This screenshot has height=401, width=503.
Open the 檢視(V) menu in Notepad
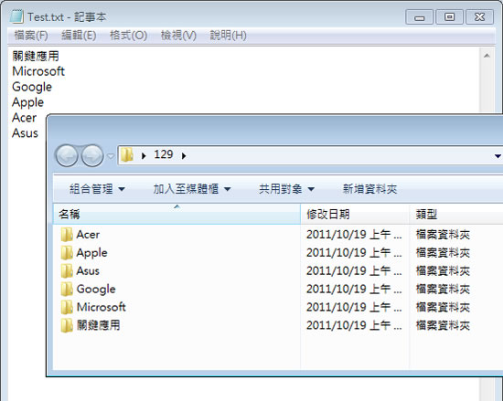(x=178, y=36)
